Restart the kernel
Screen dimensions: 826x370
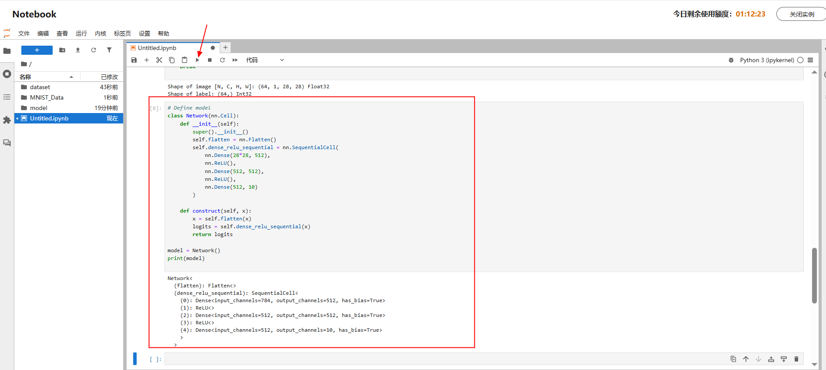(222, 60)
